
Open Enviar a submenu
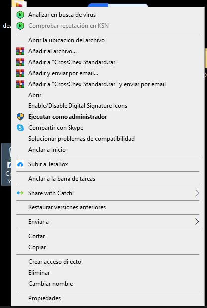pyautogui.click(x=108, y=222)
